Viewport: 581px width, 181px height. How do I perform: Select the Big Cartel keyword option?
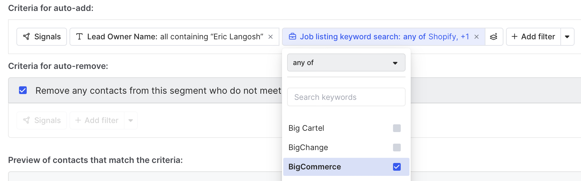point(306,128)
